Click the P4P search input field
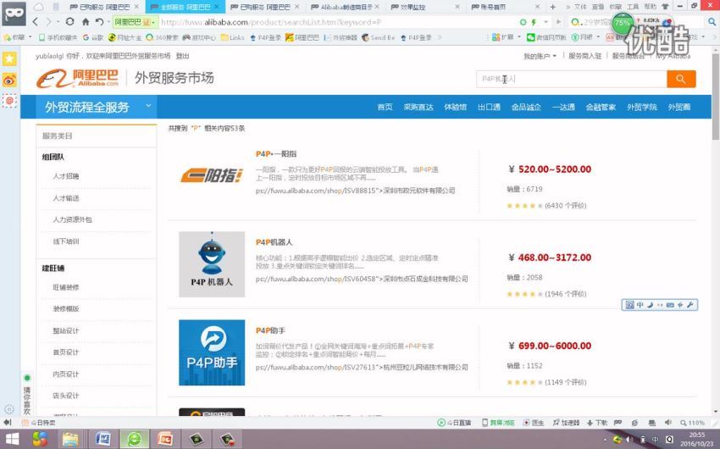This screenshot has width=720, height=449. tap(569, 79)
